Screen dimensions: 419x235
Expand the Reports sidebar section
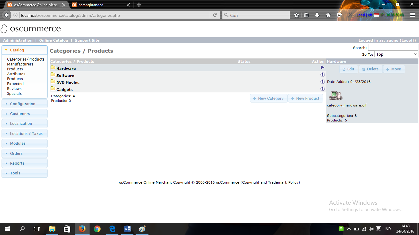click(25, 163)
